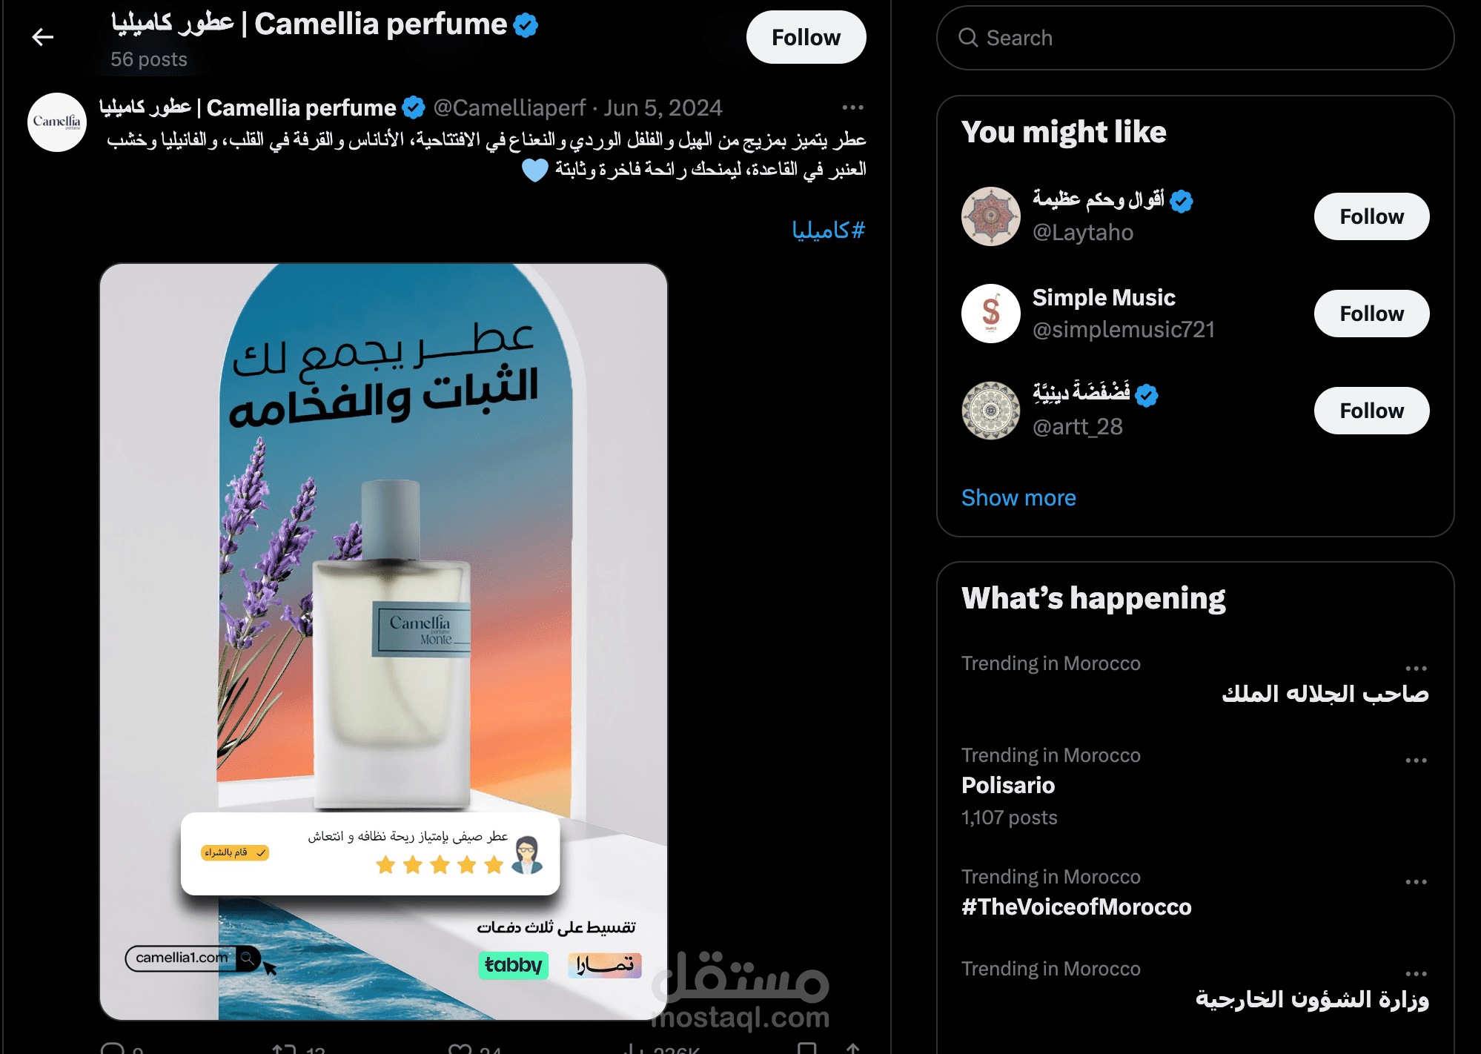Open more options for #TheVoiceofMorocco trend
This screenshot has width=1481, height=1054.
(1416, 882)
